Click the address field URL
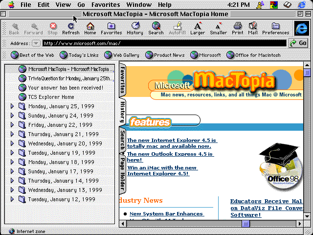The height and width of the screenshot is (235, 313). pos(164,43)
